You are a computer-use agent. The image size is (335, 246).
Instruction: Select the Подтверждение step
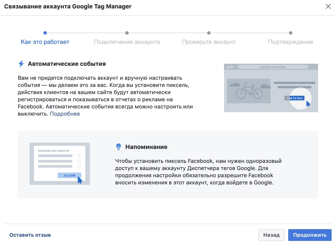[291, 42]
